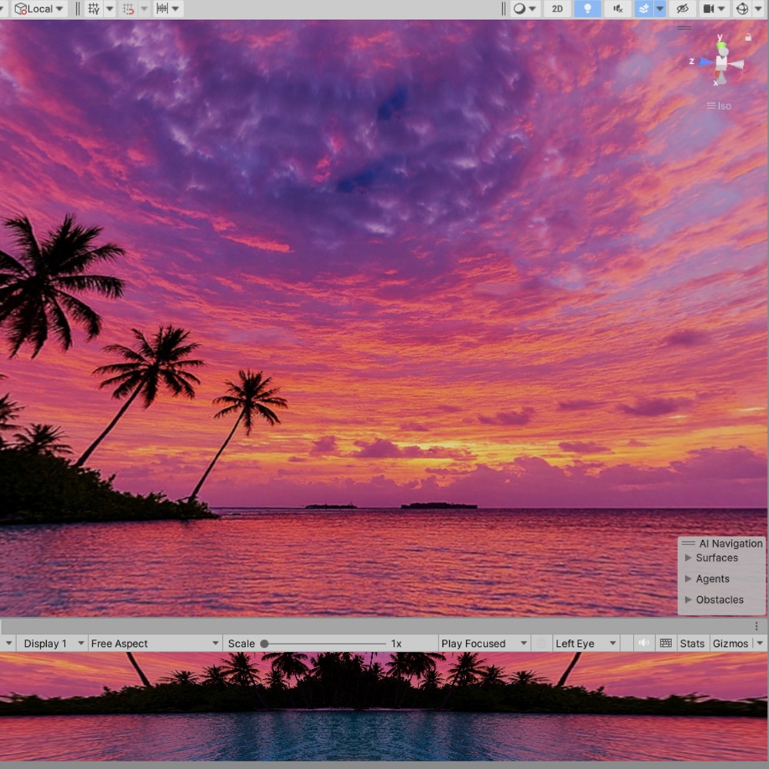Toggle Game view shortcuts keyboard icon
The image size is (769, 769).
pyautogui.click(x=665, y=643)
